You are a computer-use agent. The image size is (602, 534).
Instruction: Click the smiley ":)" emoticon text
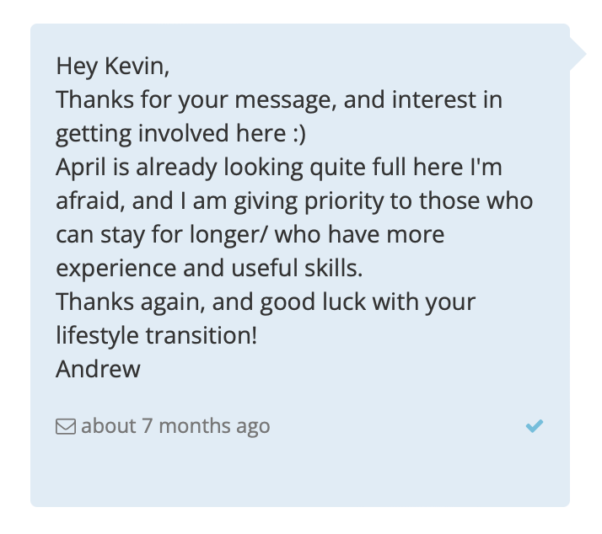[x=299, y=134]
